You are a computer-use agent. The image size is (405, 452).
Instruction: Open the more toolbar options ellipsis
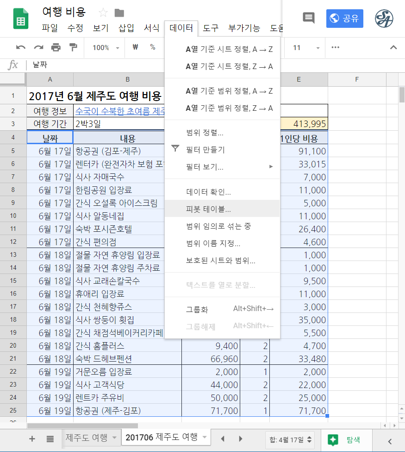click(336, 48)
